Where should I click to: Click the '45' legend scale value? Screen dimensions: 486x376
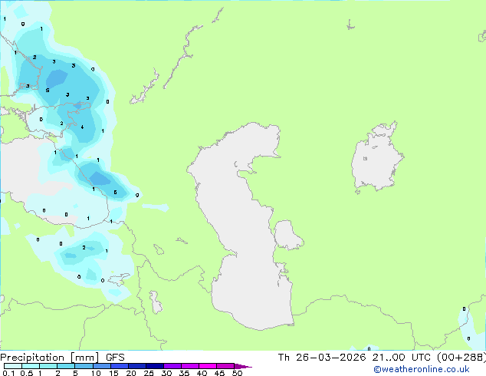[219, 373]
